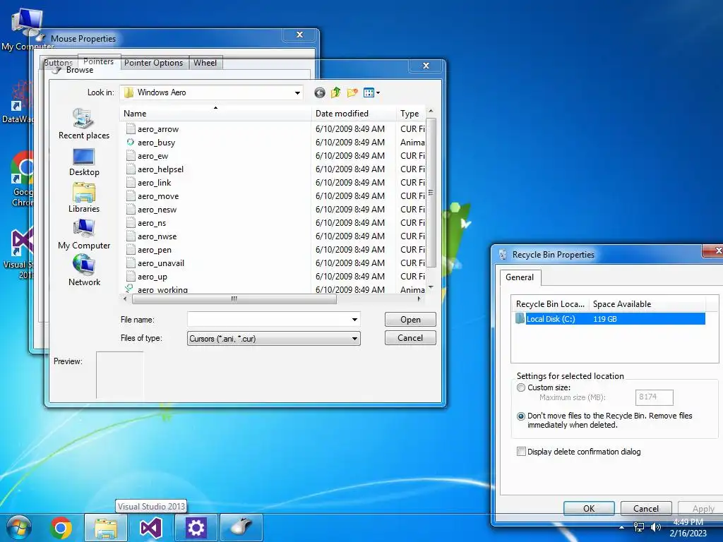
Task: Click inside the File name input field
Action: [268, 320]
